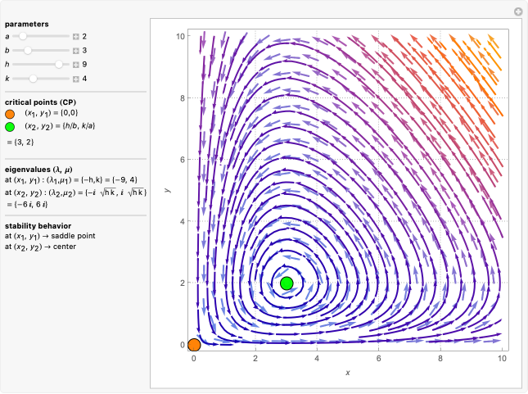Expand the controls for slider b

75,51
